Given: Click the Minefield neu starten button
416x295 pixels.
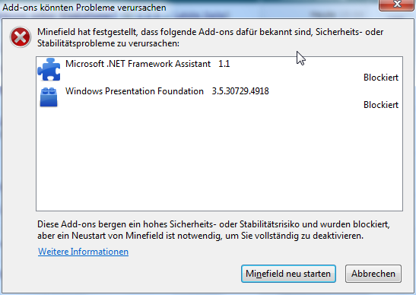Looking at the screenshot, I should click(288, 274).
